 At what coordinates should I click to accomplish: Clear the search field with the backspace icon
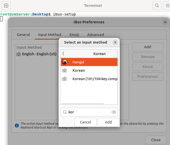(x=114, y=112)
